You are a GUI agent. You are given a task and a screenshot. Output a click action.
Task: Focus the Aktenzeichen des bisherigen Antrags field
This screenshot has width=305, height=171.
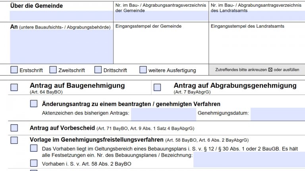pos(163,114)
